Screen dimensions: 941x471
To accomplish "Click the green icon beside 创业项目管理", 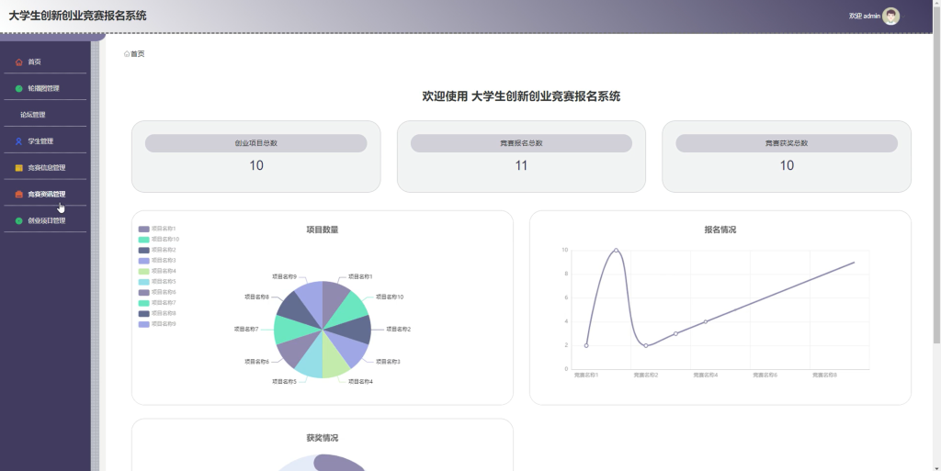I will point(18,220).
